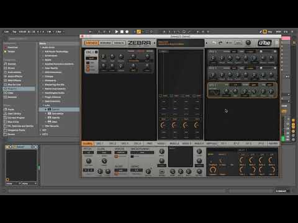This screenshot has height=223, width=298.
Task: Select the Max for Live category
Action: (x=14, y=85)
